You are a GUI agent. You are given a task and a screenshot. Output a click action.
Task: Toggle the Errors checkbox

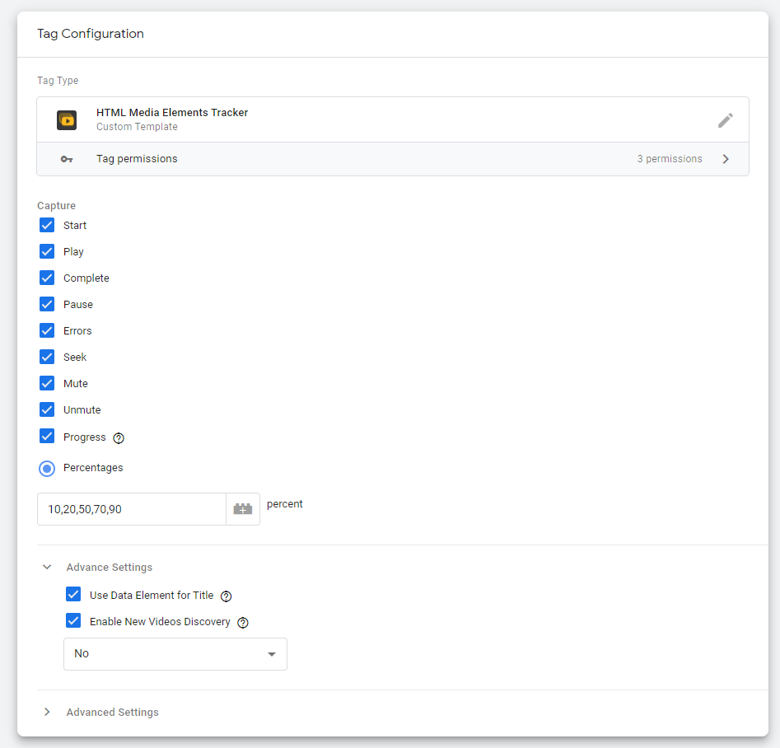tap(47, 331)
